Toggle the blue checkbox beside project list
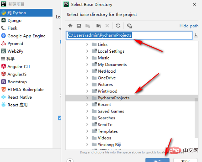202x162 pixels. coord(59,118)
